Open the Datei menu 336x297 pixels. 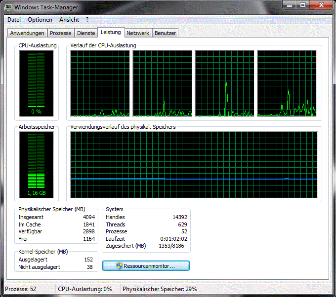(14, 20)
